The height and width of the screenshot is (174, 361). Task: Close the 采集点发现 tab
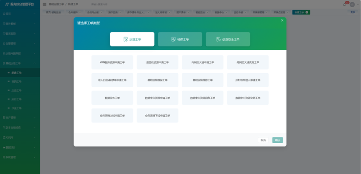[x=287, y=13]
